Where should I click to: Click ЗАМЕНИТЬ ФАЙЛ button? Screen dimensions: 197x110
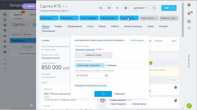pos(94,55)
